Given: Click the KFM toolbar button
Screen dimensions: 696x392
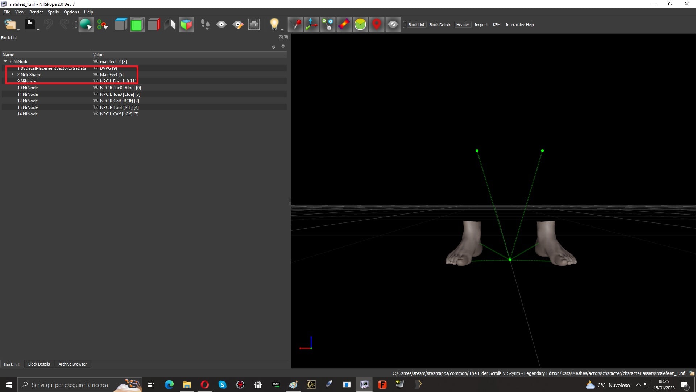Looking at the screenshot, I should point(497,25).
